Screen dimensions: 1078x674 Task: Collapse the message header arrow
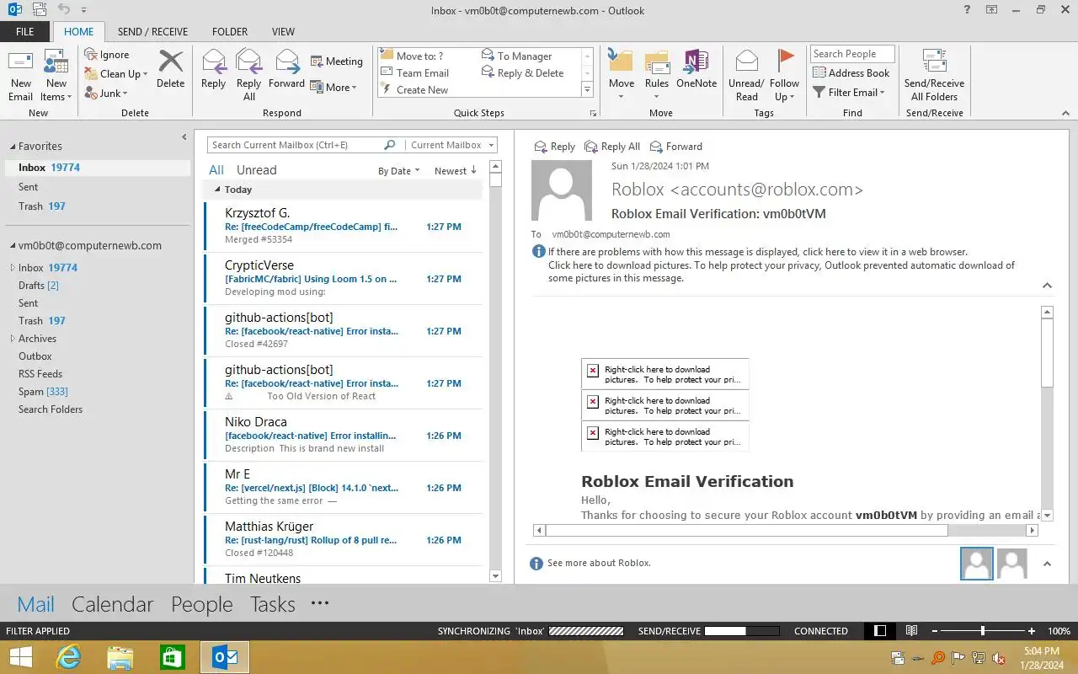(x=1047, y=286)
